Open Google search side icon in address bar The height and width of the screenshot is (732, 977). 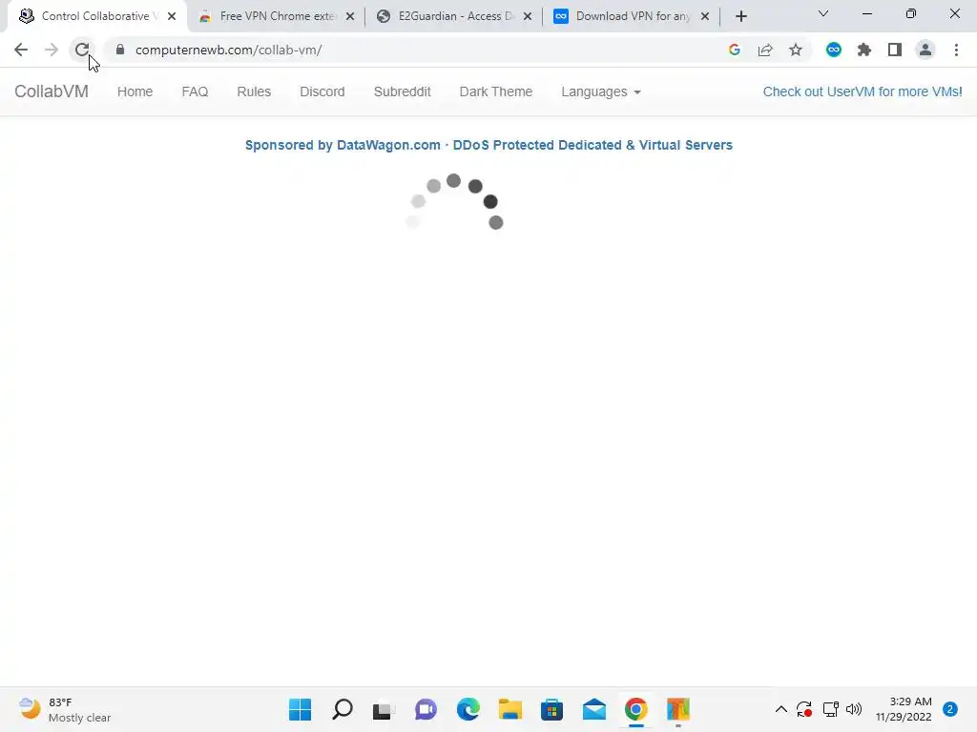pyautogui.click(x=734, y=50)
